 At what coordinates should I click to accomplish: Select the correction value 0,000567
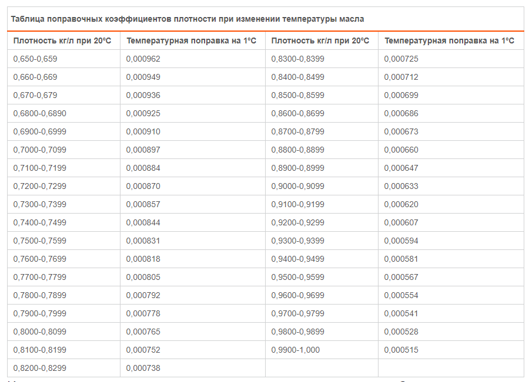[x=401, y=277]
